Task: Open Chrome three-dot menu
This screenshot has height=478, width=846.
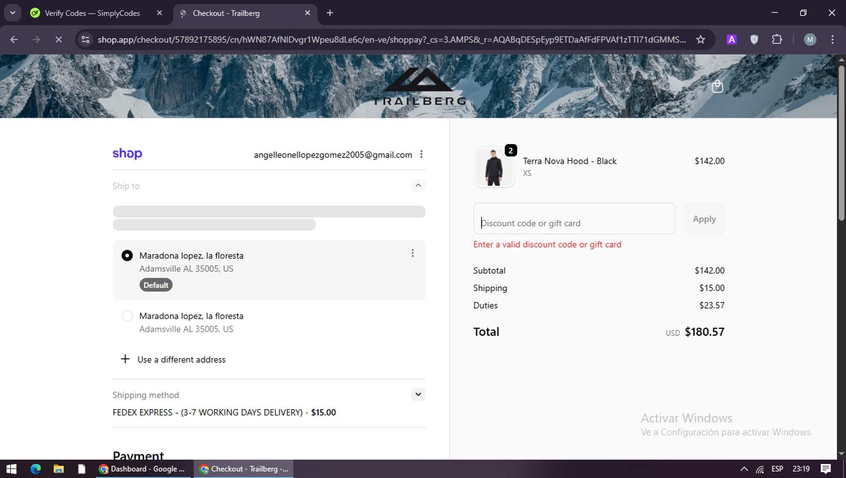Action: click(832, 40)
